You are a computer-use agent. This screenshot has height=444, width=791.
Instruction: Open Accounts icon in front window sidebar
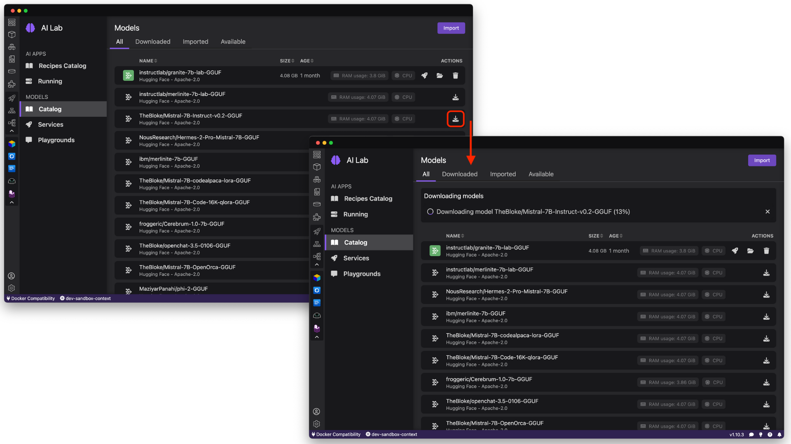click(316, 412)
